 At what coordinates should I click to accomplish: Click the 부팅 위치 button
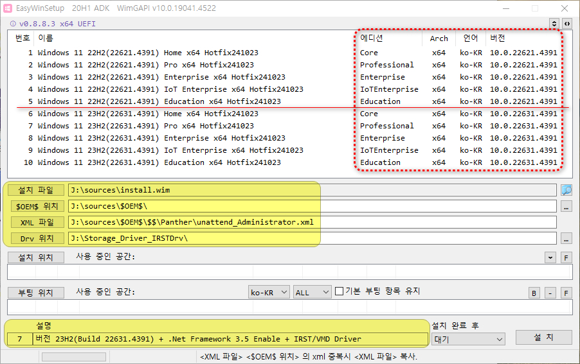36,293
